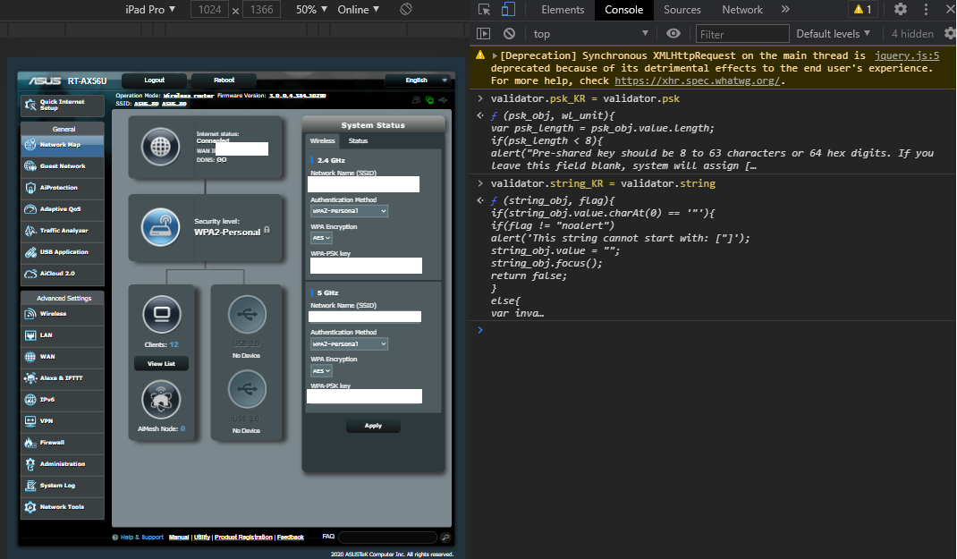Clear the console with the ban icon
The image size is (957, 559).
click(509, 34)
